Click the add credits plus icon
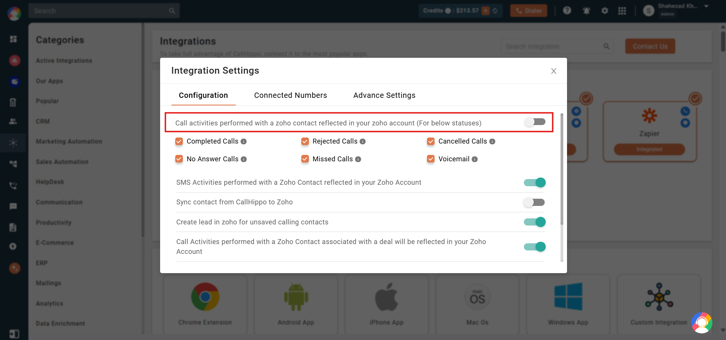 pyautogui.click(x=486, y=11)
